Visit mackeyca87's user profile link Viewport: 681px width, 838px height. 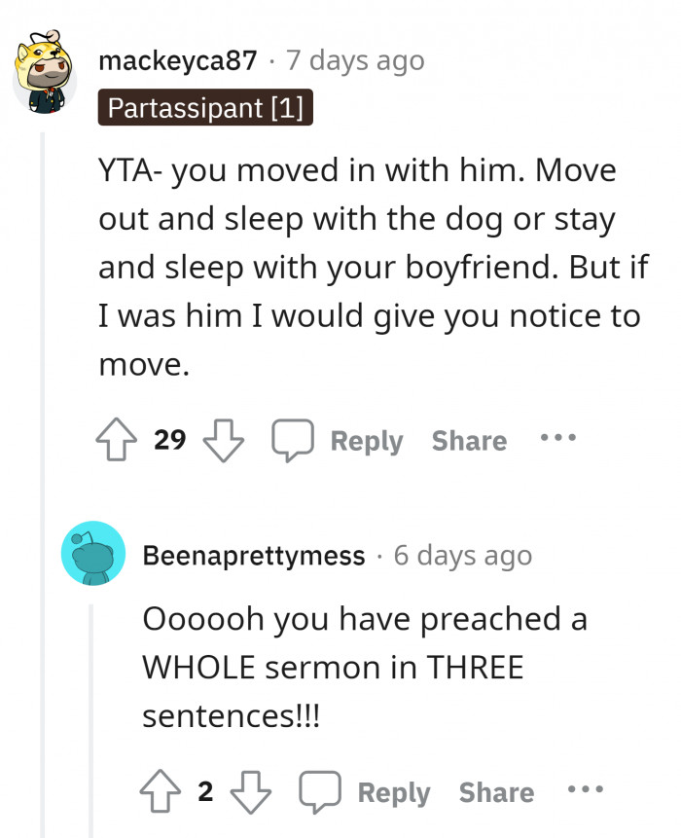(178, 61)
